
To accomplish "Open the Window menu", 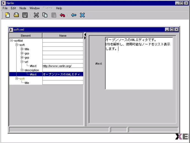I will (35, 8).
